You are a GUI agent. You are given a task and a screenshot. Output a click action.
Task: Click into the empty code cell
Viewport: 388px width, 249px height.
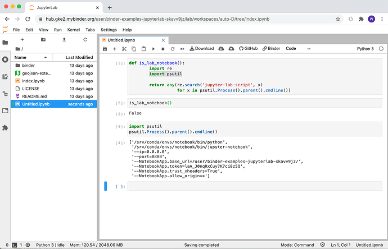[255, 186]
